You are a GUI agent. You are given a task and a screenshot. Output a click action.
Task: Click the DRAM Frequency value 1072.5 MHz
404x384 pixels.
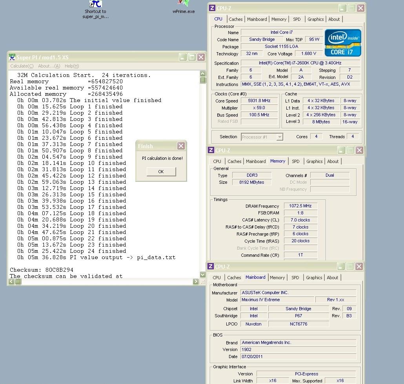[x=300, y=206]
